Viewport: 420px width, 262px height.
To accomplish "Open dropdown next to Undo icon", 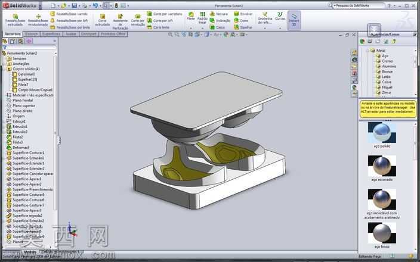I will (x=100, y=5).
